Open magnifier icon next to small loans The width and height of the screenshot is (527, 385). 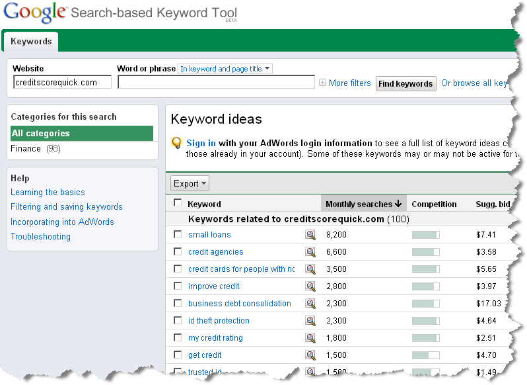[x=310, y=235]
